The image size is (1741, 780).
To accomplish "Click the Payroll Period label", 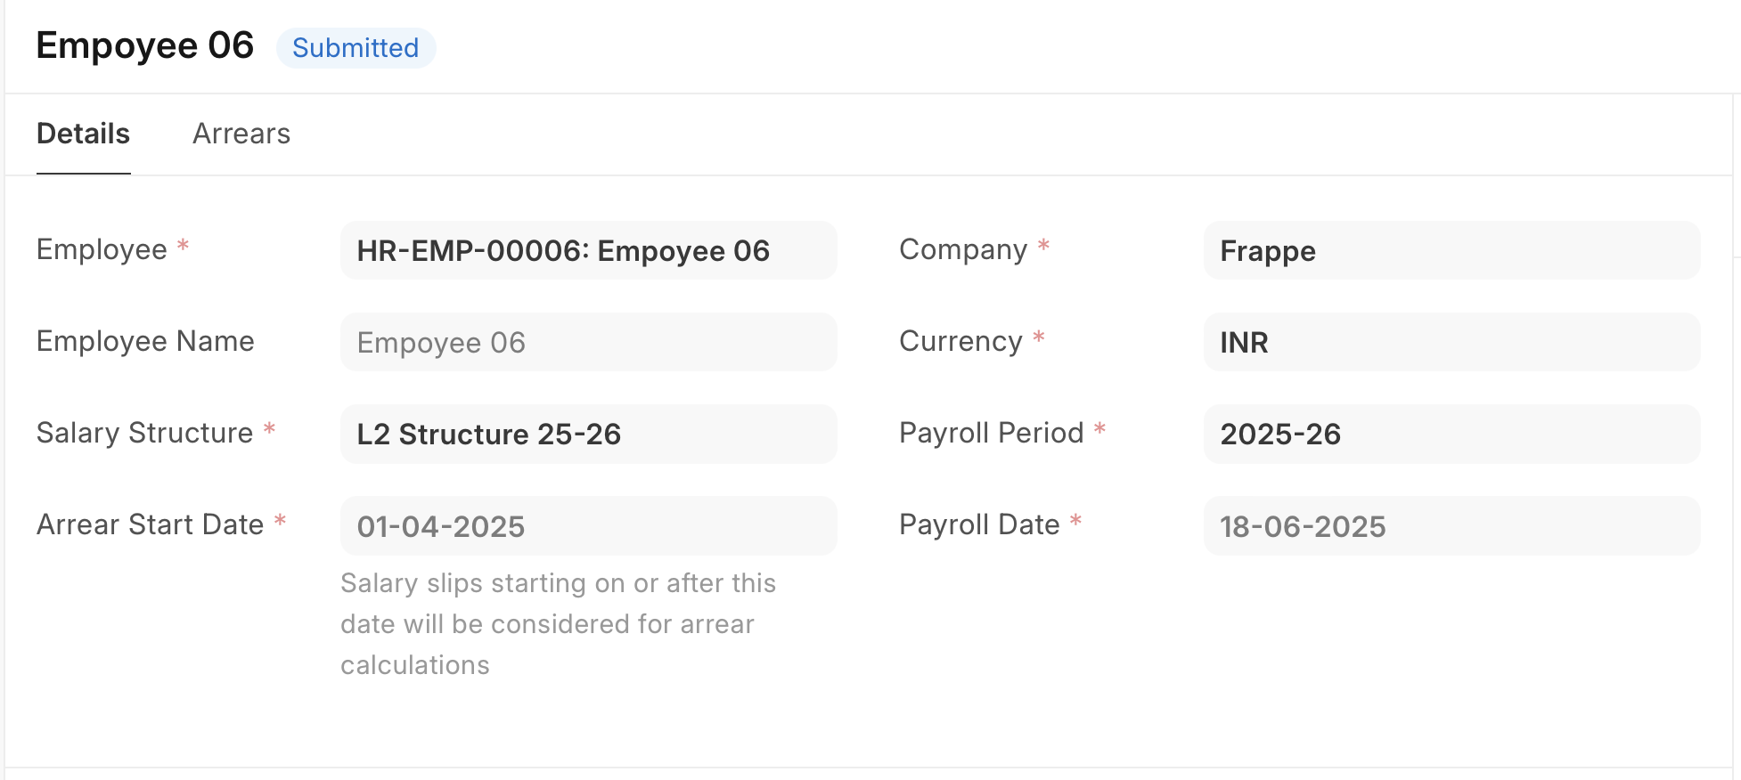I will click(x=992, y=433).
